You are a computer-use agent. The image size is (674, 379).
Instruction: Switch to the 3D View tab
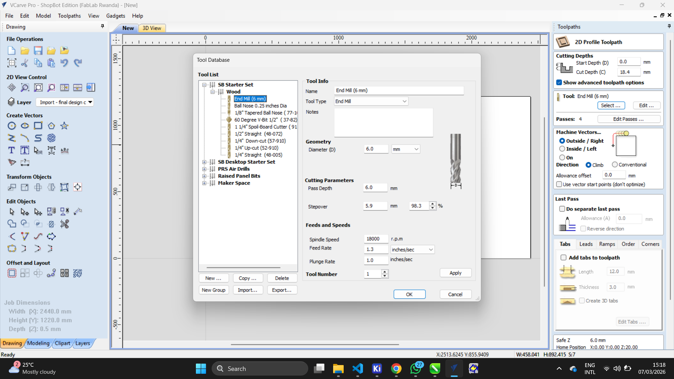pyautogui.click(x=152, y=28)
